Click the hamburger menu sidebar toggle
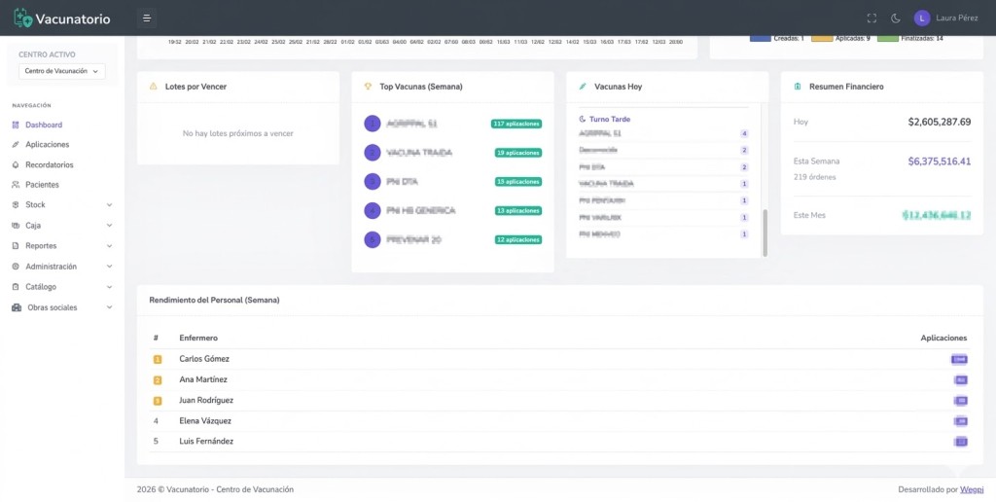 [146, 18]
